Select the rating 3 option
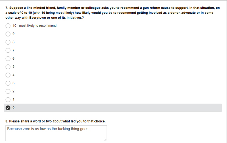 (8, 83)
